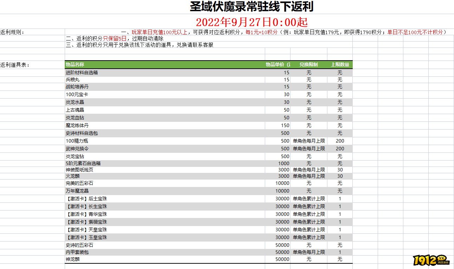Click the 返利道具表: label cell
This screenshot has width=454, height=269.
pos(15,65)
